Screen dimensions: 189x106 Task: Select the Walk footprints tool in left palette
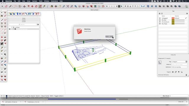tap(5, 69)
